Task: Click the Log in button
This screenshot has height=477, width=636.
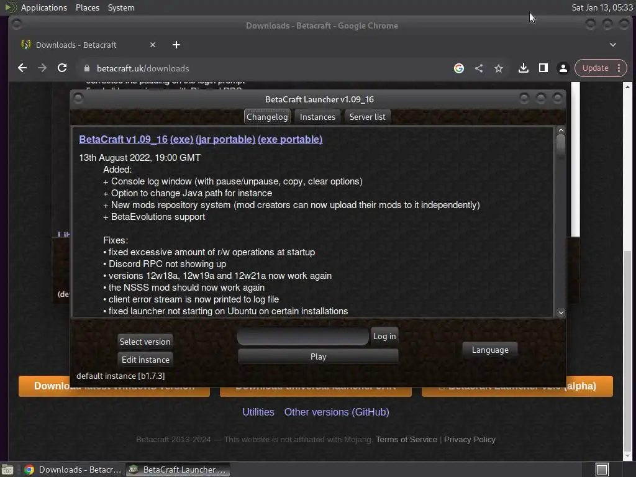Action: coord(384,336)
